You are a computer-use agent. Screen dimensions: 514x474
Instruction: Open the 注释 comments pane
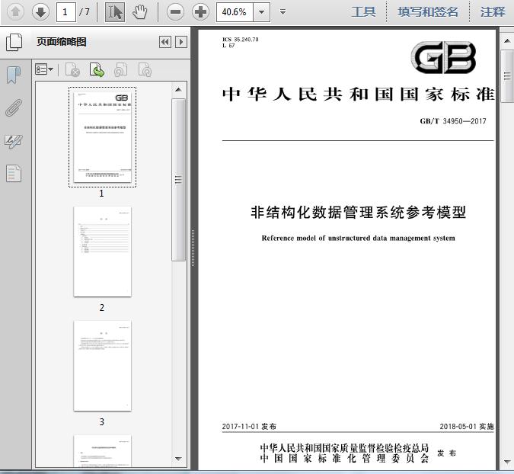493,12
